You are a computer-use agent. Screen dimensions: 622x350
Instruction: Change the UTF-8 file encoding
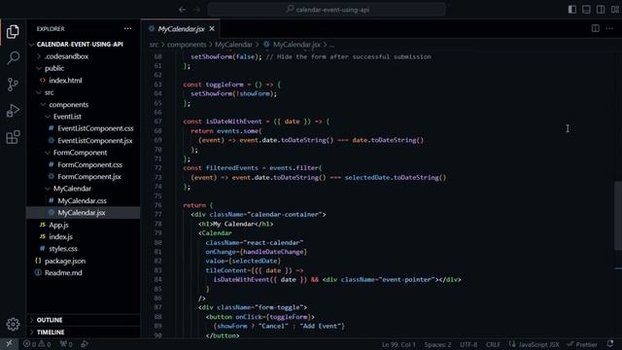click(468, 344)
